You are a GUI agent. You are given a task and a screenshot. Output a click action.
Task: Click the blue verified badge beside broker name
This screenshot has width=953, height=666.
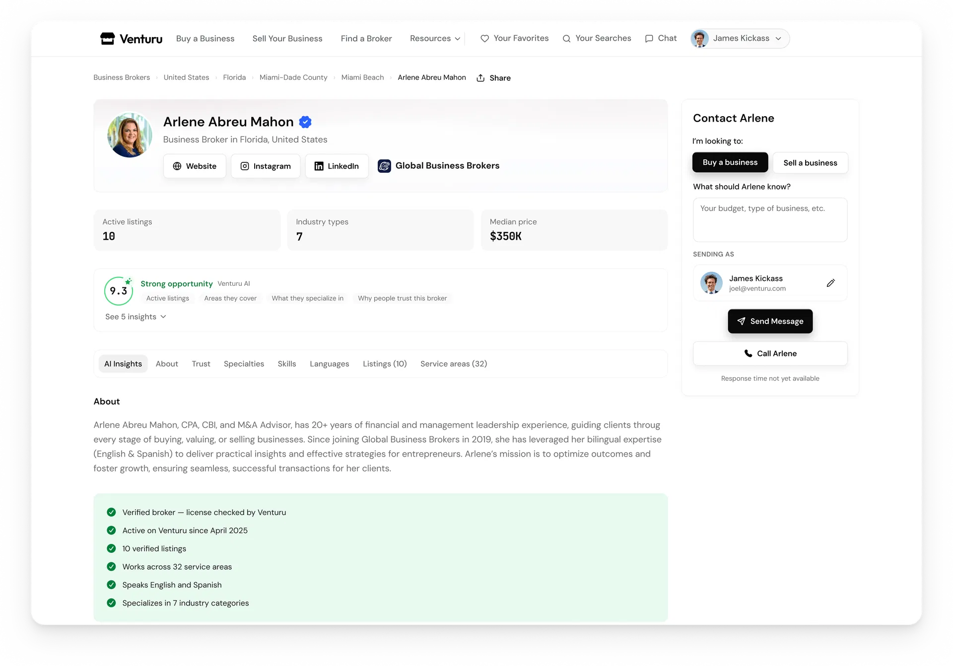tap(305, 122)
